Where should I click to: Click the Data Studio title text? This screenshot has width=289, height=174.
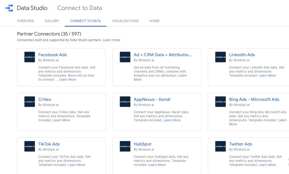32,8
